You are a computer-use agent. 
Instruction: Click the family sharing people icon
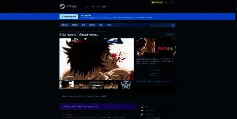coord(142,114)
